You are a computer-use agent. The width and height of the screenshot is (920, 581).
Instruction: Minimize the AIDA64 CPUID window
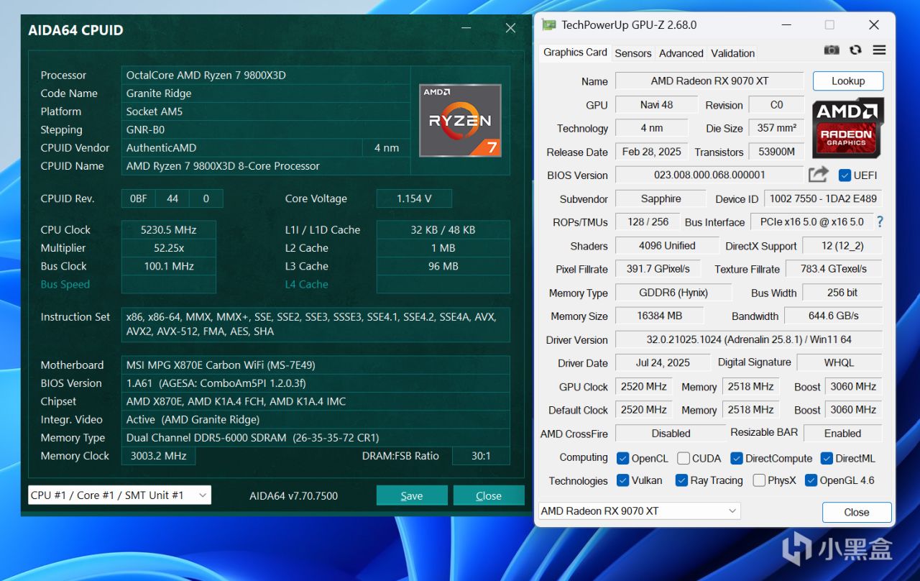pos(467,28)
